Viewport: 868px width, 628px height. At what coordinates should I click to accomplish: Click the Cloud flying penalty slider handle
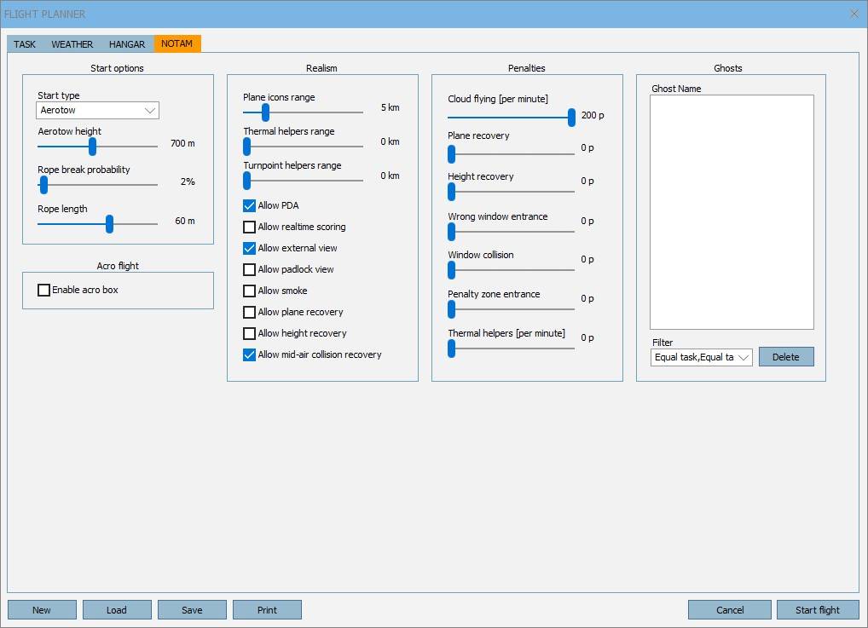coord(571,118)
